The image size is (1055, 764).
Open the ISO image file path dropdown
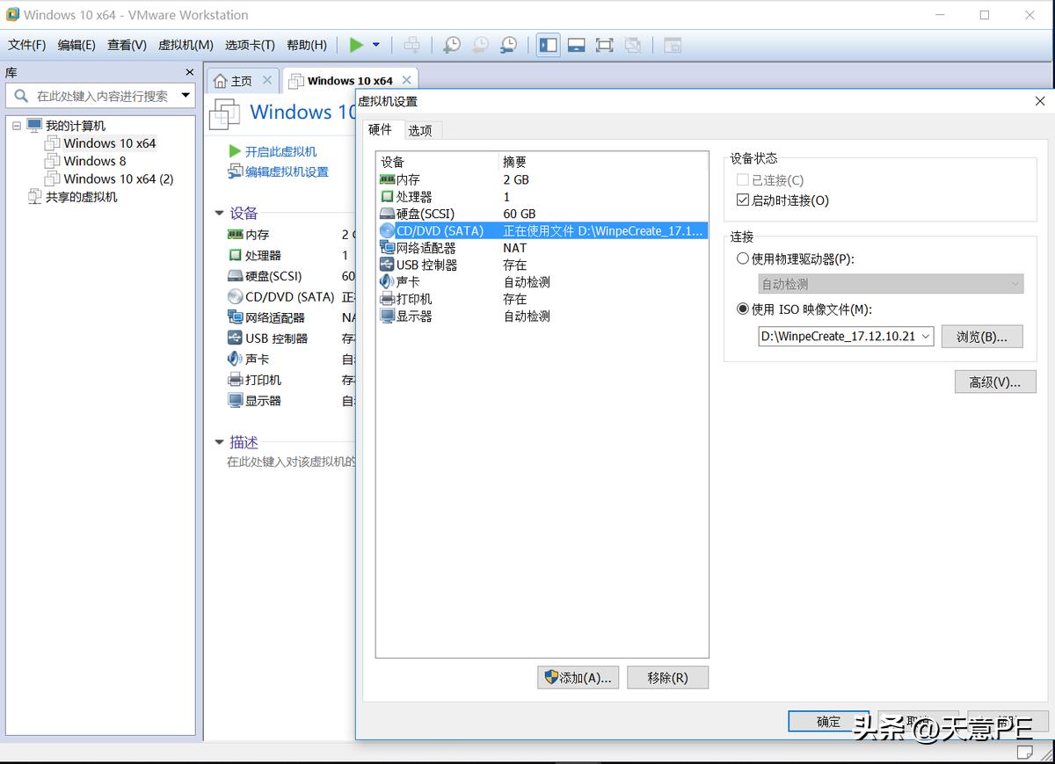point(926,336)
